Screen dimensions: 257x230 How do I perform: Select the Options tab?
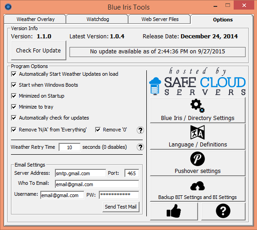223,20
